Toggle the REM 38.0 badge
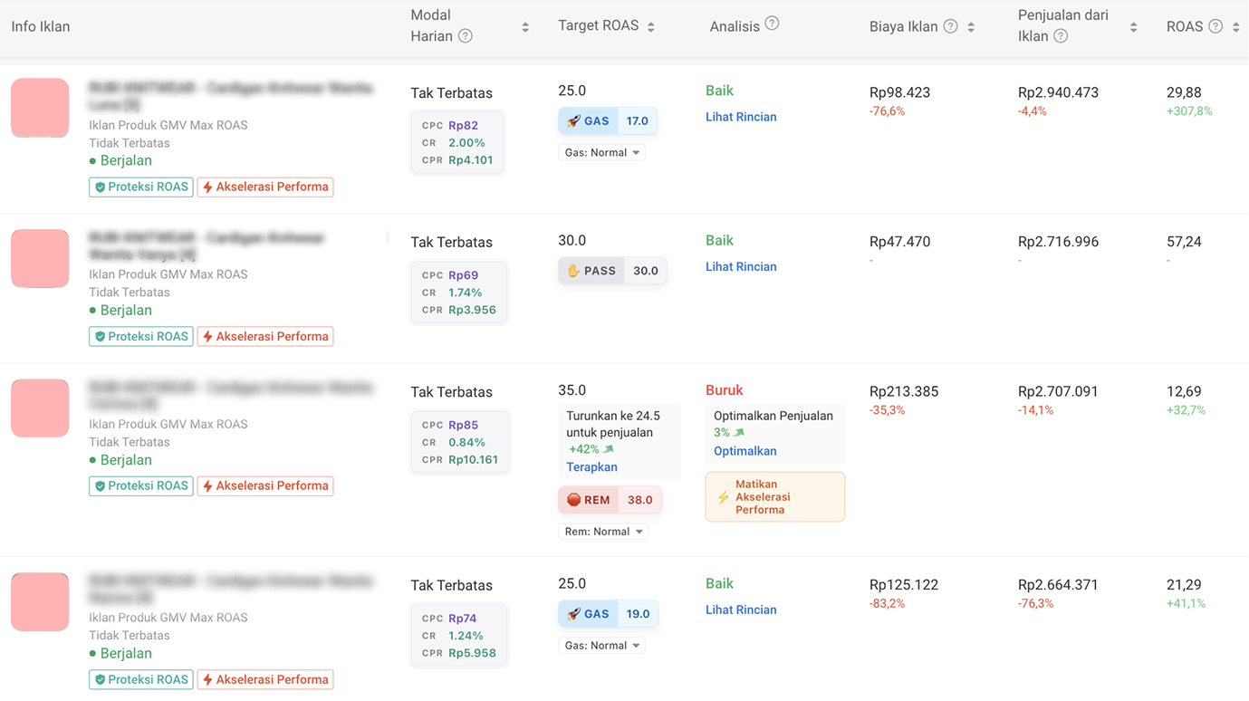The image size is (1249, 701). click(x=610, y=500)
